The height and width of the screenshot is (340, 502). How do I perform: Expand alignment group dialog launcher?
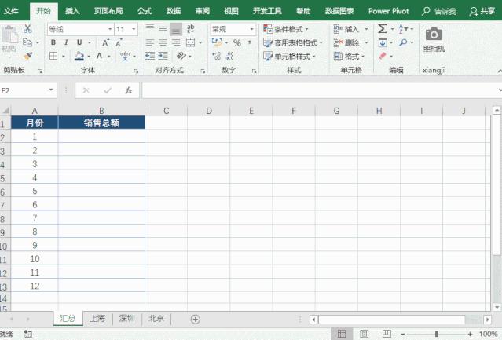[203, 71]
